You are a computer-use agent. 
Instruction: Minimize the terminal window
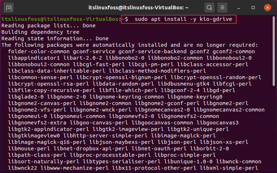239,8
